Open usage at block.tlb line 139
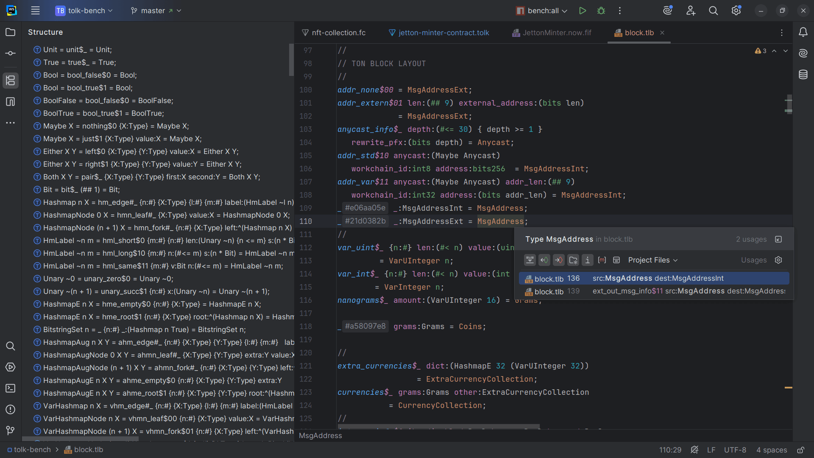The height and width of the screenshot is (458, 814). (x=654, y=291)
